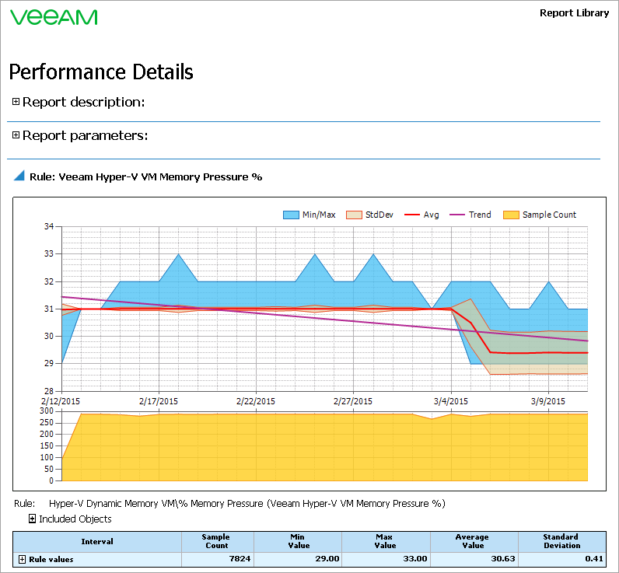The width and height of the screenshot is (619, 573).
Task: Click the Min/Max legend label
Action: 319,215
